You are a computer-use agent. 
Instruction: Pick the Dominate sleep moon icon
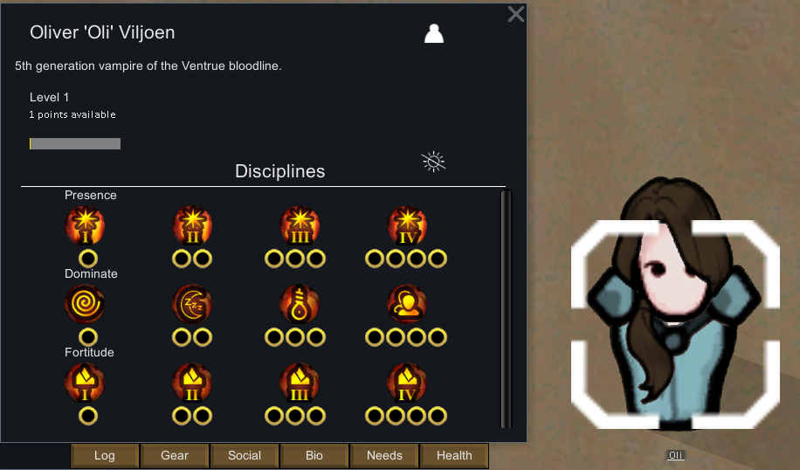(x=192, y=304)
